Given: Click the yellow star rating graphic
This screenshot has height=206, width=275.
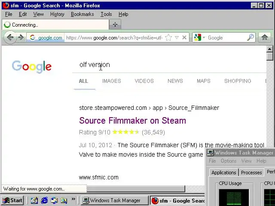Looking at the screenshot, I should (x=125, y=132).
